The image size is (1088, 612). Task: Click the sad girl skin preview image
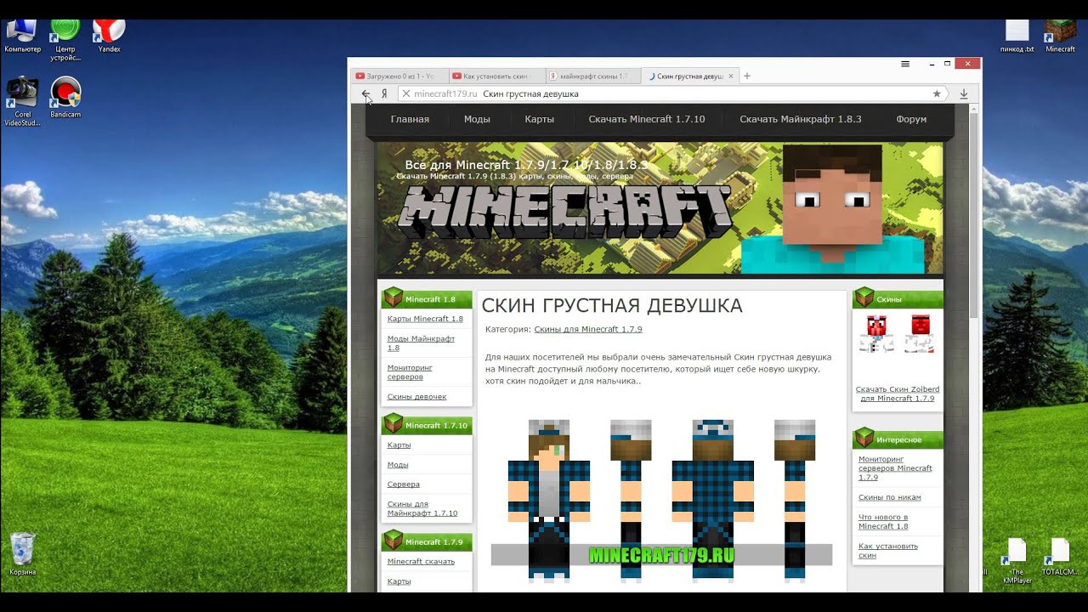(x=661, y=500)
